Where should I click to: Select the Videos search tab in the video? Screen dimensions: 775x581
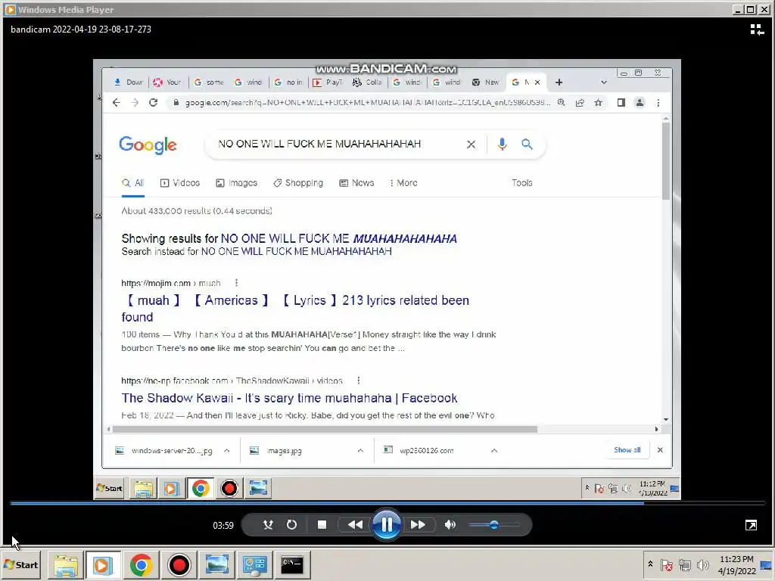click(x=180, y=183)
